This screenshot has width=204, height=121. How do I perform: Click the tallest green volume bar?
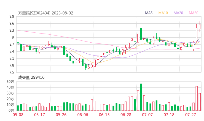pos(141,97)
